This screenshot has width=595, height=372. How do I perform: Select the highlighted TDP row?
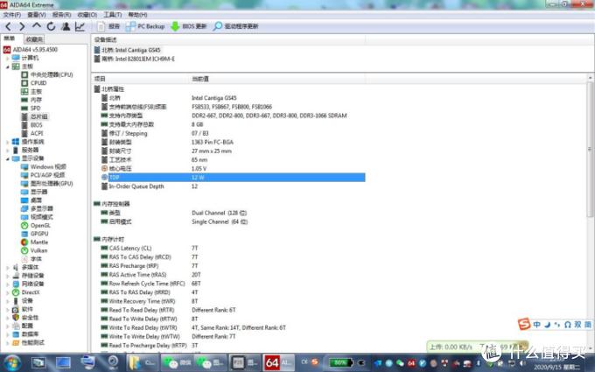tap(233, 178)
